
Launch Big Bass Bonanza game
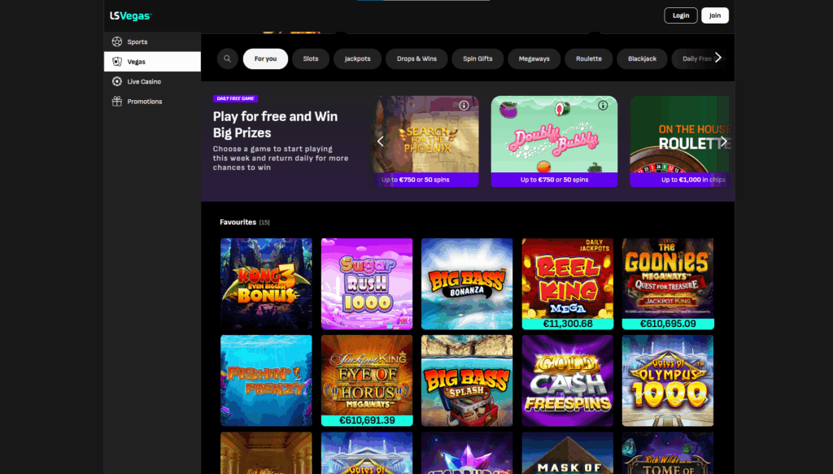[467, 284]
